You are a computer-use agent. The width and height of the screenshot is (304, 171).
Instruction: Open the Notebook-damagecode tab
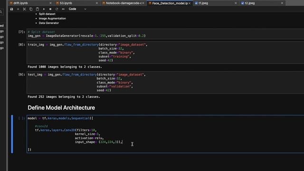click(123, 3)
